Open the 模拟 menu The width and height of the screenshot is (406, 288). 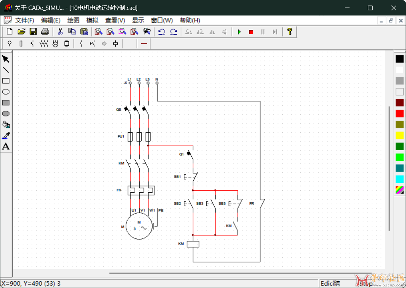click(92, 20)
